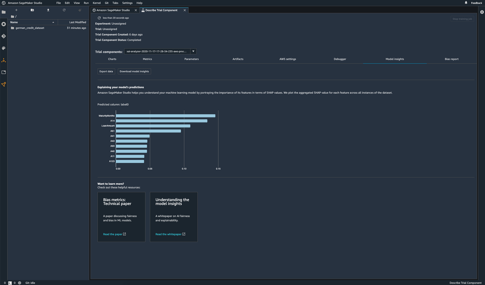The width and height of the screenshot is (485, 285).
Task: Open the View menu
Action: 77,3
